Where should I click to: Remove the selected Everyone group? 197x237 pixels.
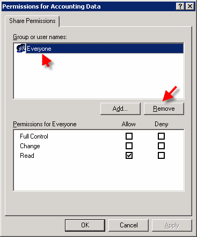[164, 109]
